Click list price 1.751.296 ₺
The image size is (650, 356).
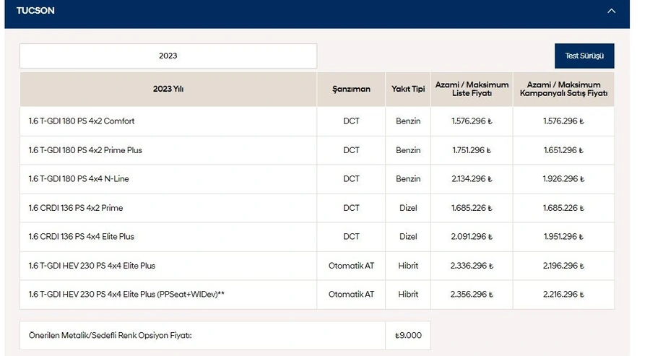(472, 150)
